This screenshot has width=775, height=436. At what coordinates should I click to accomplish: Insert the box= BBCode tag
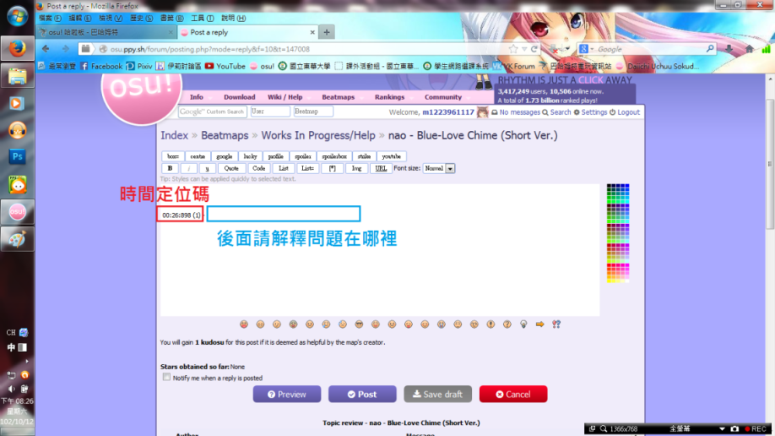pos(173,156)
